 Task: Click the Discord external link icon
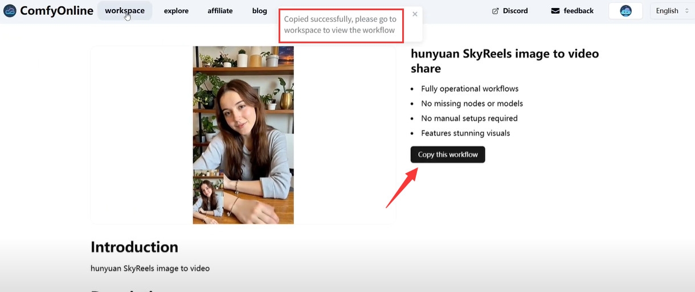click(x=495, y=11)
